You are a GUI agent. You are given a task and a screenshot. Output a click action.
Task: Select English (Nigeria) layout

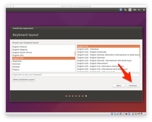[44, 50]
